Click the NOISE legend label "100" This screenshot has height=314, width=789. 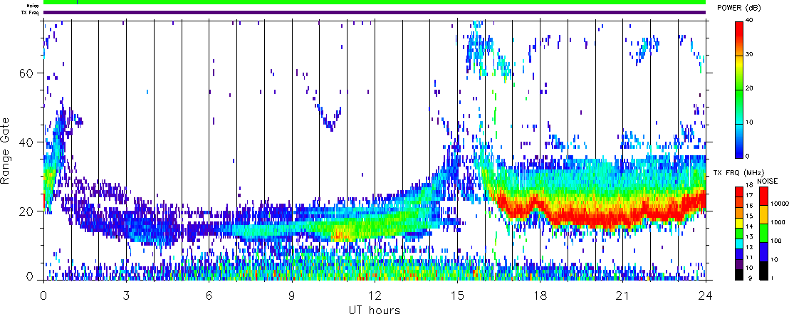click(x=776, y=241)
